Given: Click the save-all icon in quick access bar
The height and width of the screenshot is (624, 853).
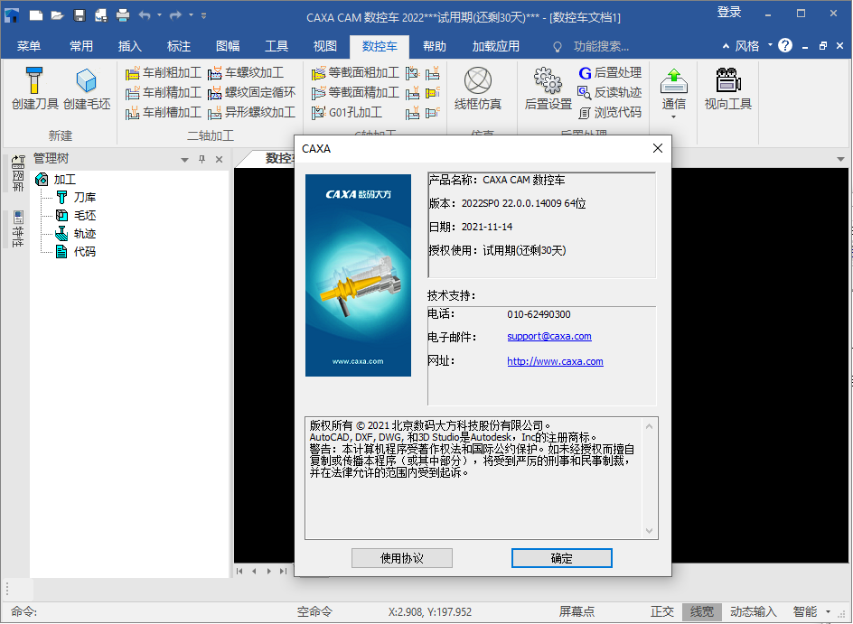Looking at the screenshot, I should coord(100,15).
